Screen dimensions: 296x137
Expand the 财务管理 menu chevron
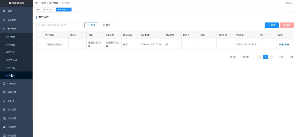pyautogui.click(x=29, y=135)
